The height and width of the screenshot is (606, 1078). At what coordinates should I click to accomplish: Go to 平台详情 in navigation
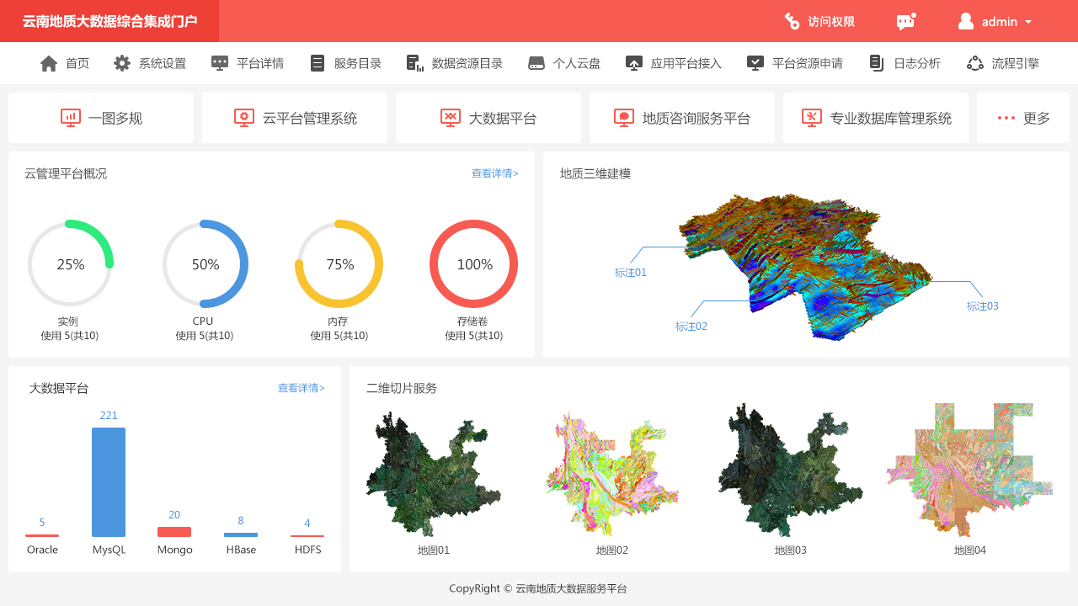click(x=248, y=63)
